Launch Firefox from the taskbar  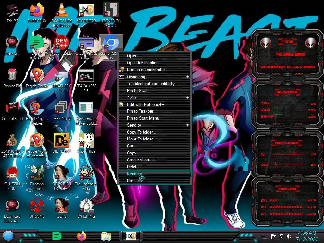[81, 236]
